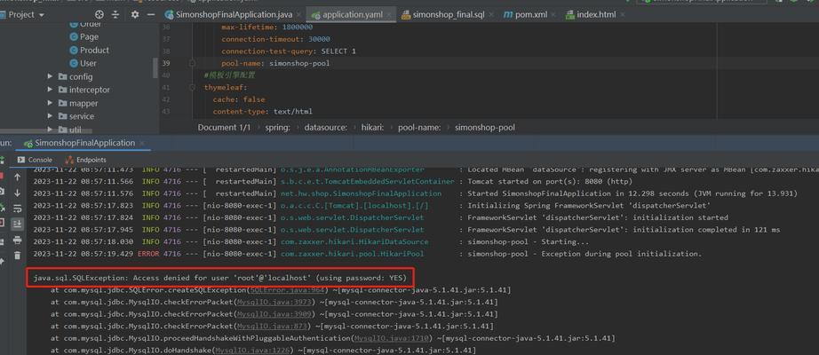Viewport: 819px width, 355px height.
Task: Click the print icon in console toolbar
Action: point(17,241)
